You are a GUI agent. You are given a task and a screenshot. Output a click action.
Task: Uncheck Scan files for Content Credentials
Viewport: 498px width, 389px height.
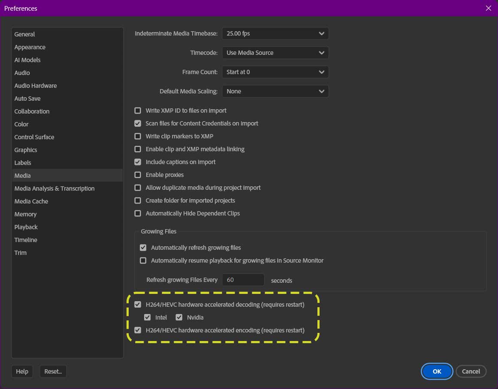[138, 123]
